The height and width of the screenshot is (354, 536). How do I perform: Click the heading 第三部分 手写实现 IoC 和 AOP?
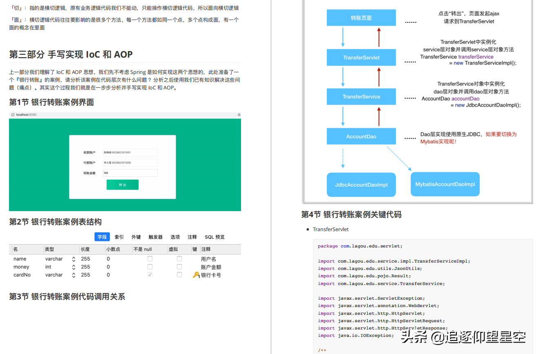(71, 54)
